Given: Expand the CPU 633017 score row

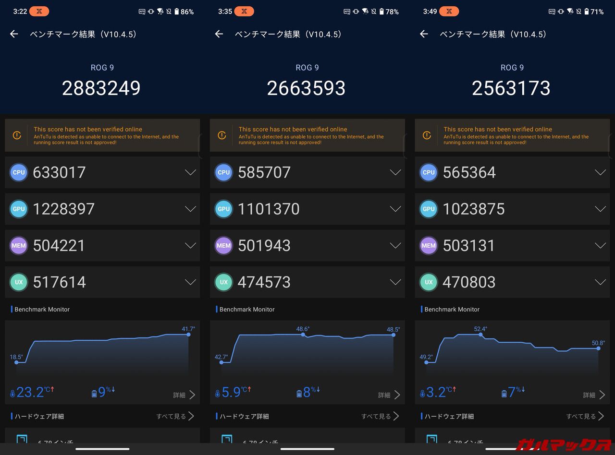Looking at the screenshot, I should coord(190,172).
